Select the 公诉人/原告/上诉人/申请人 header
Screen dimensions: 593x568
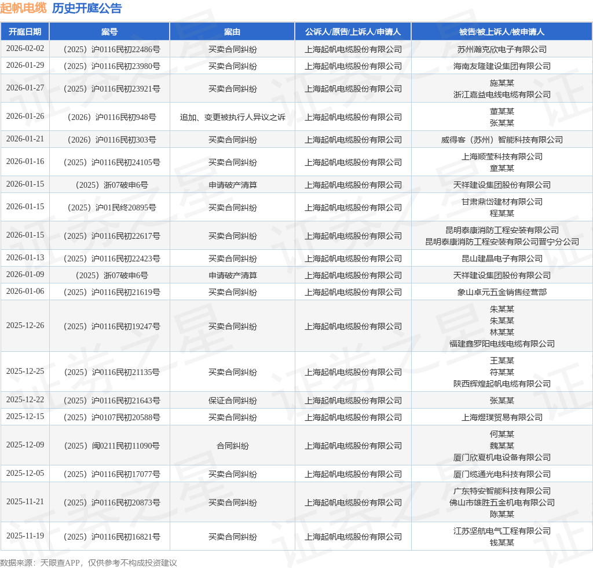click(x=353, y=32)
